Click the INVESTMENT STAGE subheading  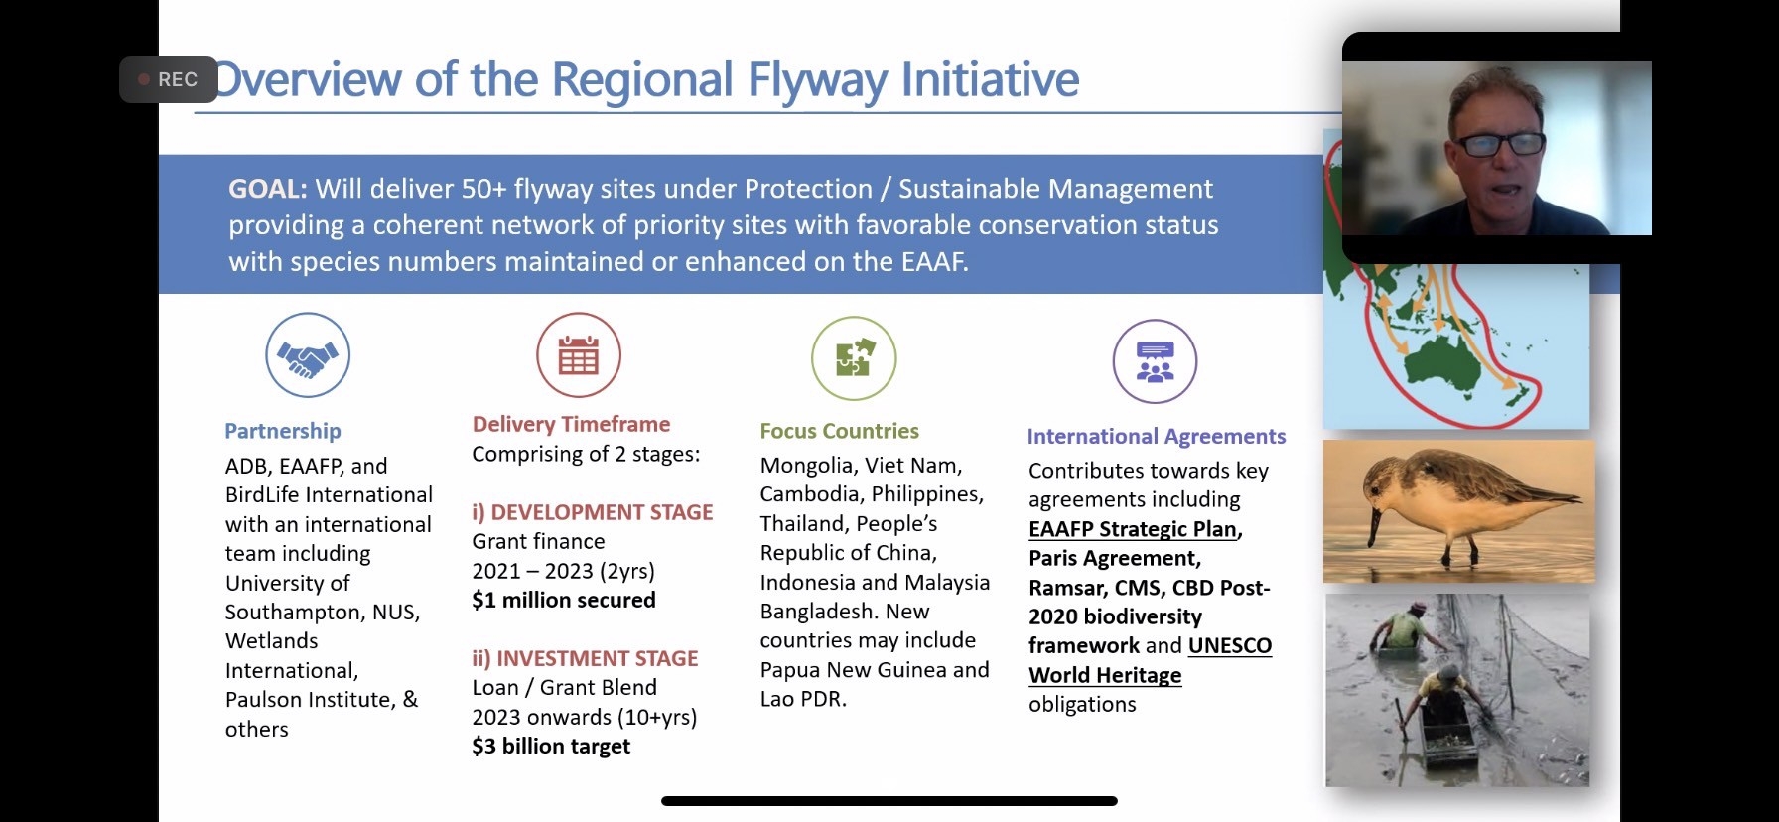click(585, 658)
